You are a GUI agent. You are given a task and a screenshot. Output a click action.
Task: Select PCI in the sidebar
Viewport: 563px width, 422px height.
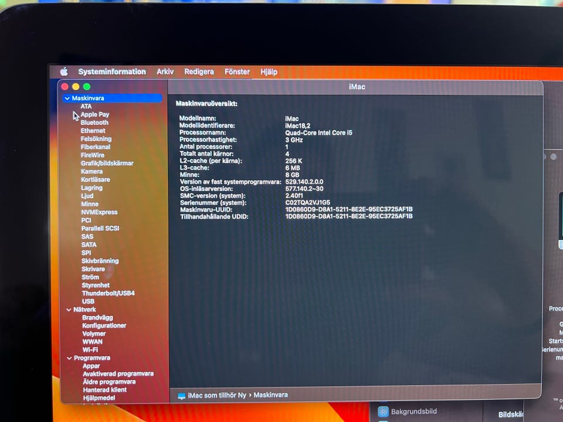coord(86,220)
